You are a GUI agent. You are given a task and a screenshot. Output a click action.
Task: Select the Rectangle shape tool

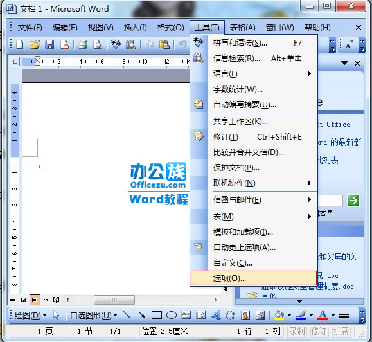pos(157,315)
